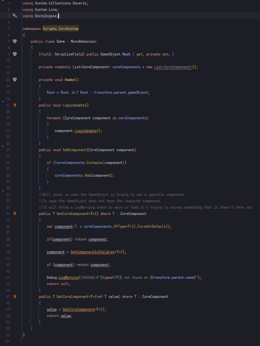Click the flame icon beside the LogicUpdate method
The image size is (260, 346).
pos(15,105)
